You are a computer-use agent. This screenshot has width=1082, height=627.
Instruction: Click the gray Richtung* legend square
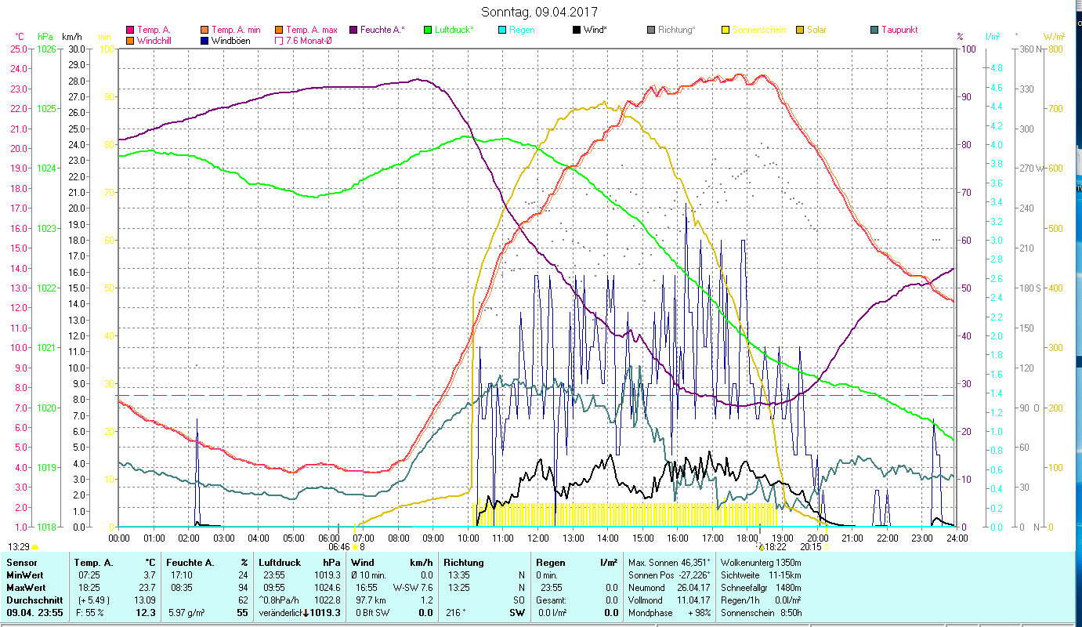(650, 31)
